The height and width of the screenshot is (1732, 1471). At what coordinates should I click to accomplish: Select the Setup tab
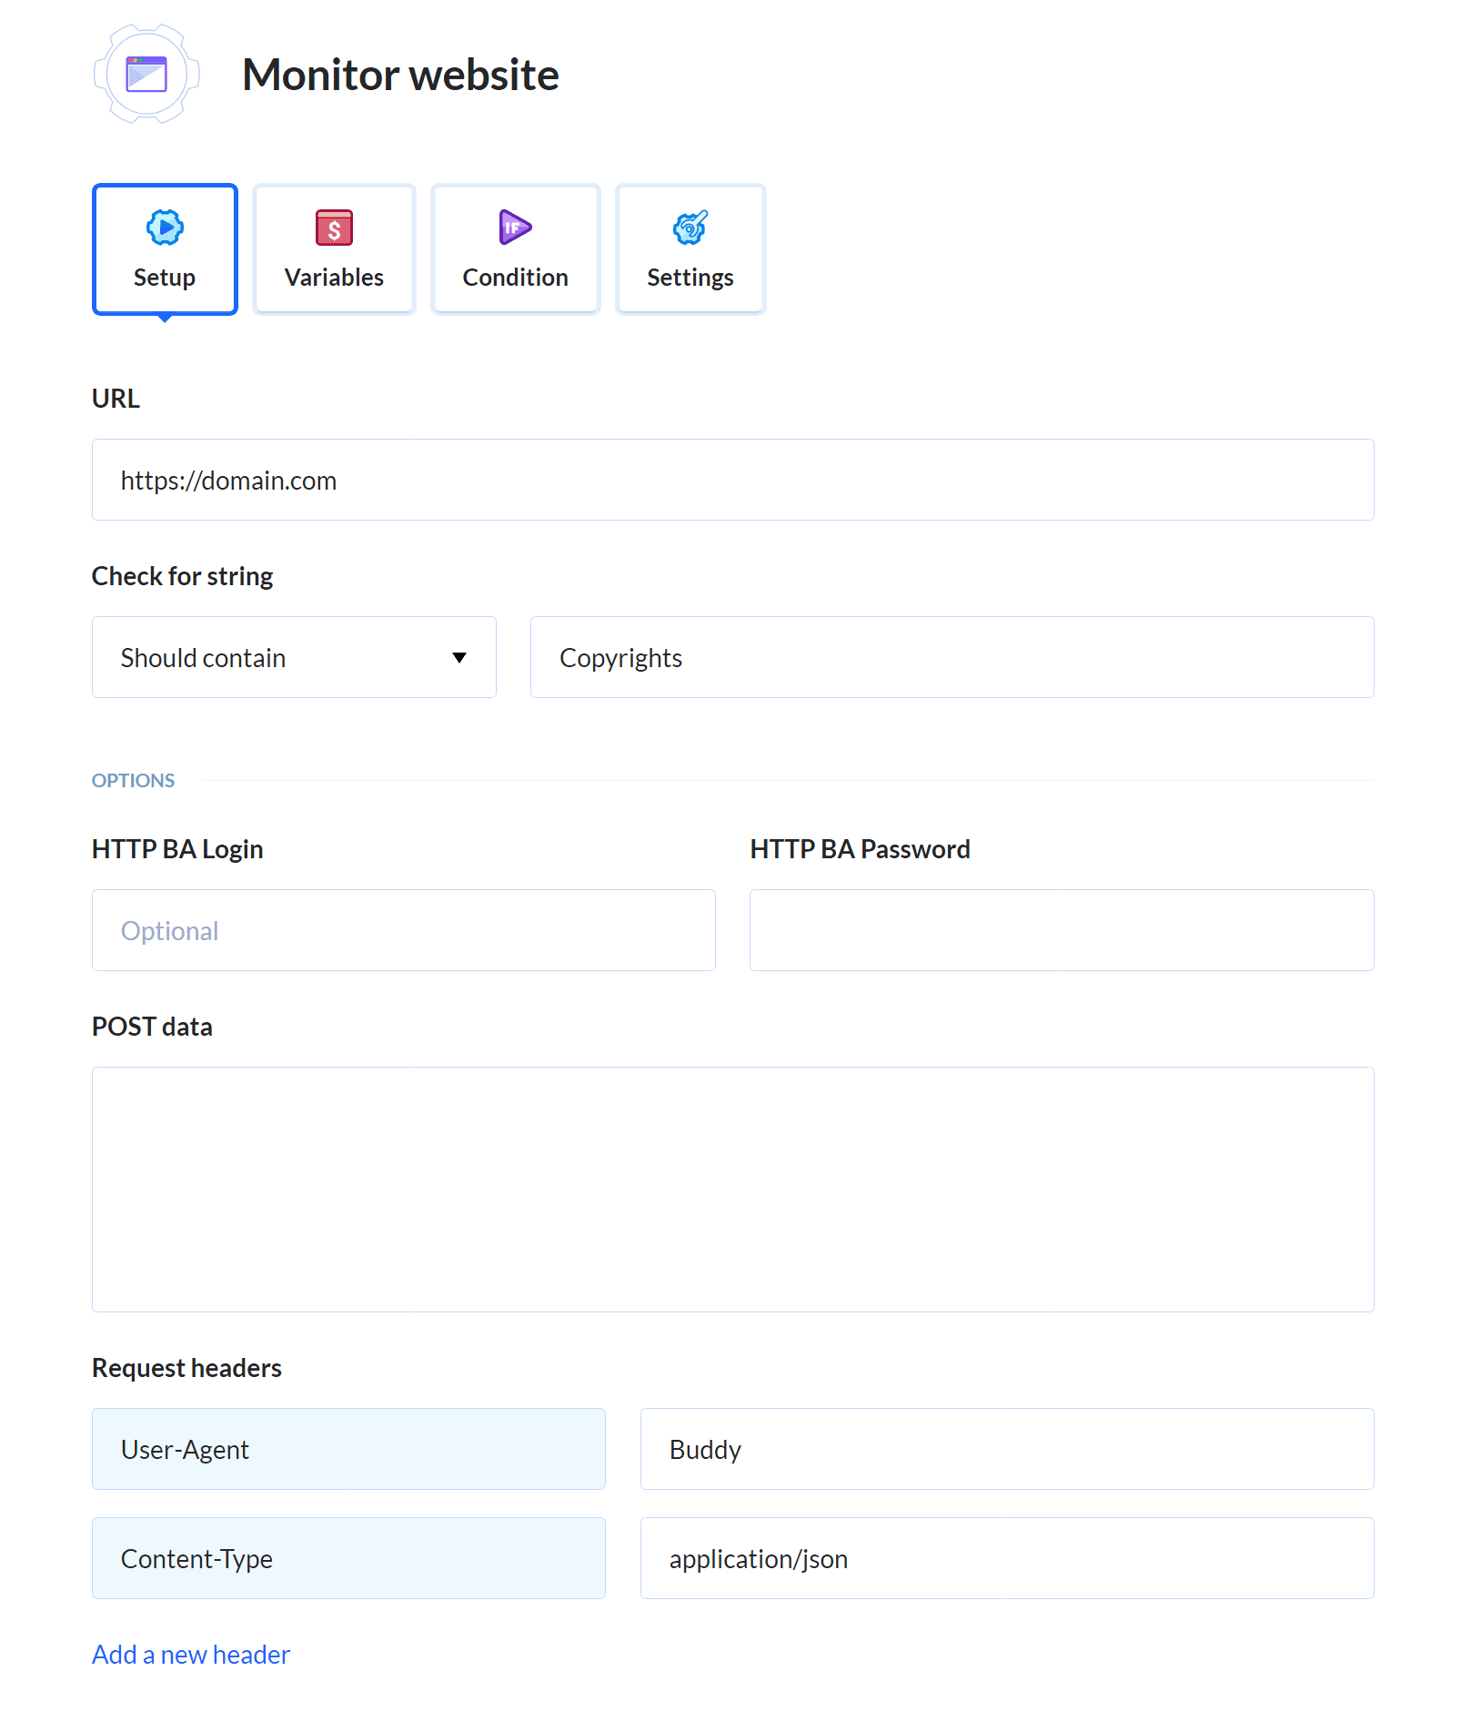[x=165, y=250]
